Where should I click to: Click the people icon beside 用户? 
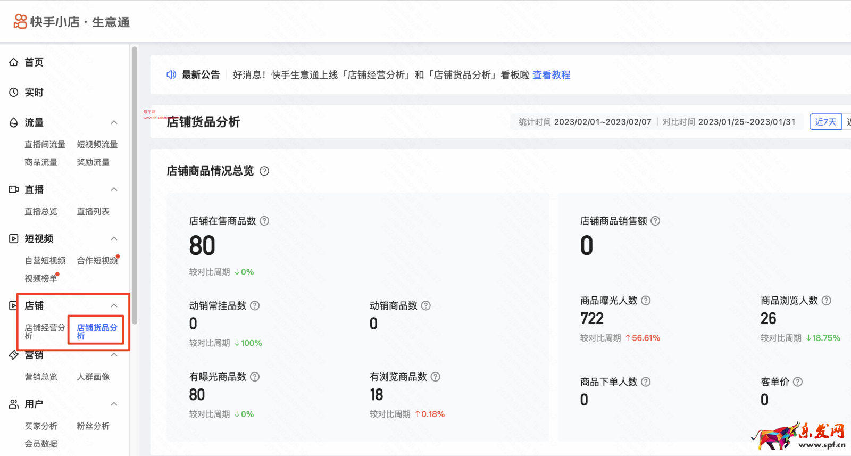coord(14,404)
